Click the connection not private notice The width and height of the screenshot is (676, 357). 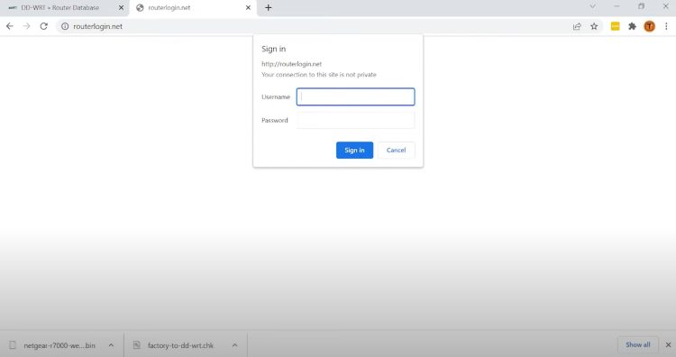pyautogui.click(x=318, y=75)
